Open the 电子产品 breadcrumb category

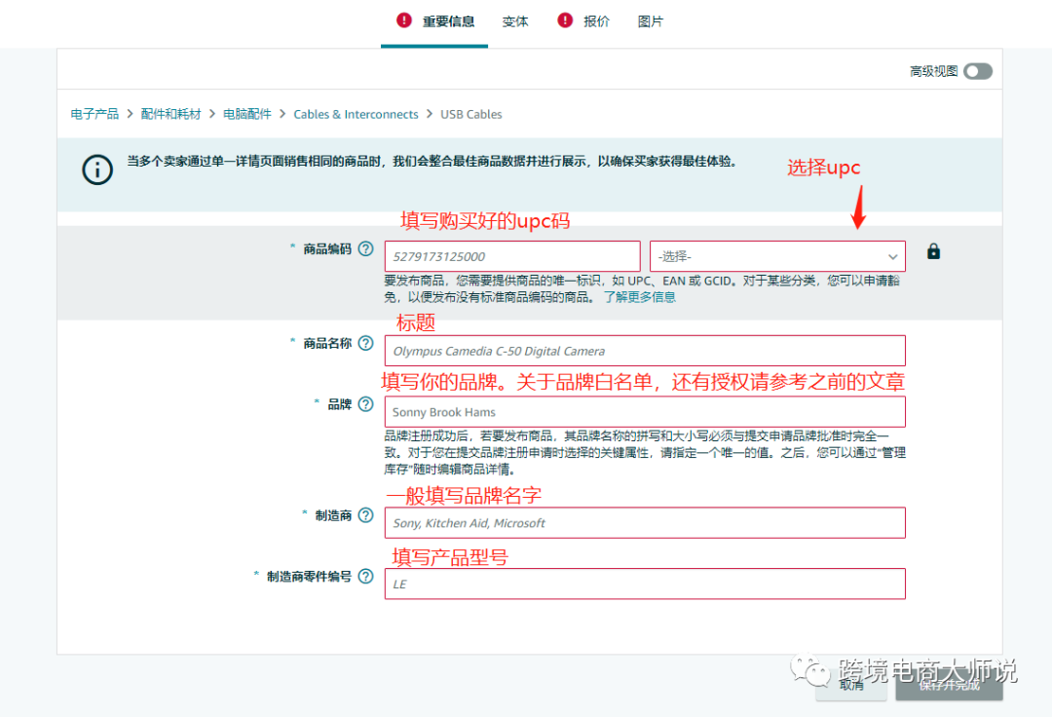[94, 114]
